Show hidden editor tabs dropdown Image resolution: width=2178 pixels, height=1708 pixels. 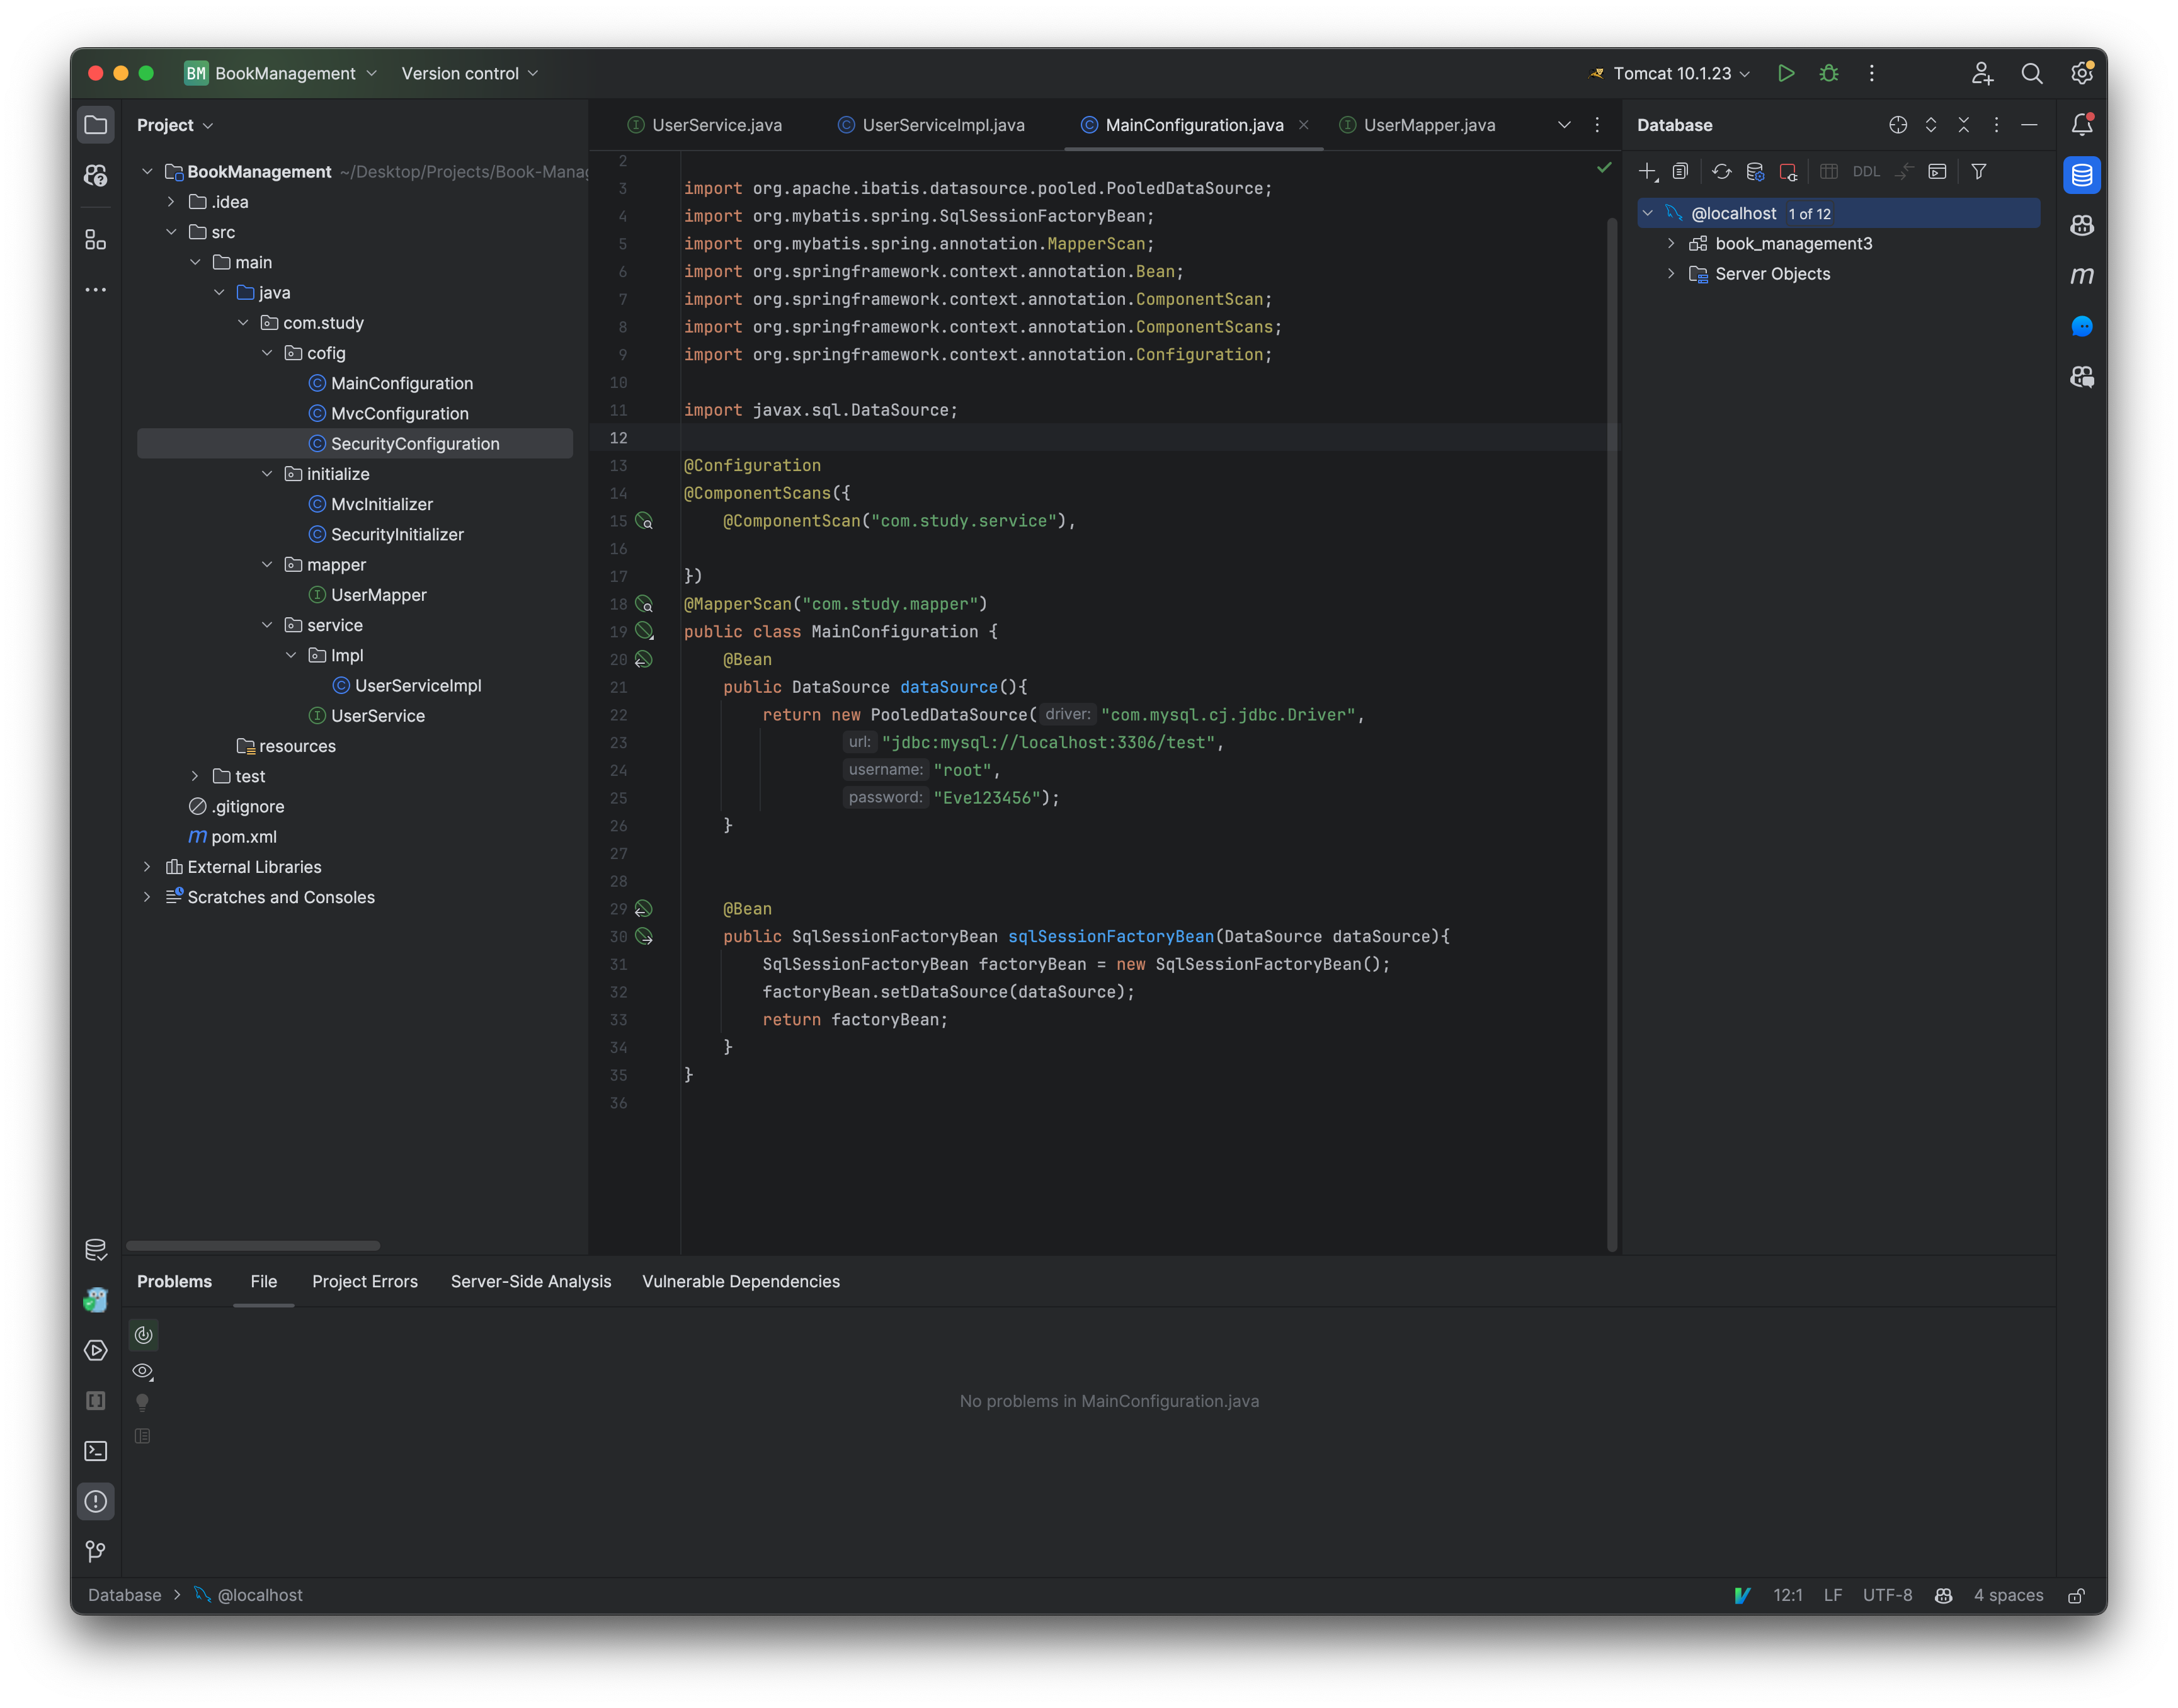tap(1564, 125)
